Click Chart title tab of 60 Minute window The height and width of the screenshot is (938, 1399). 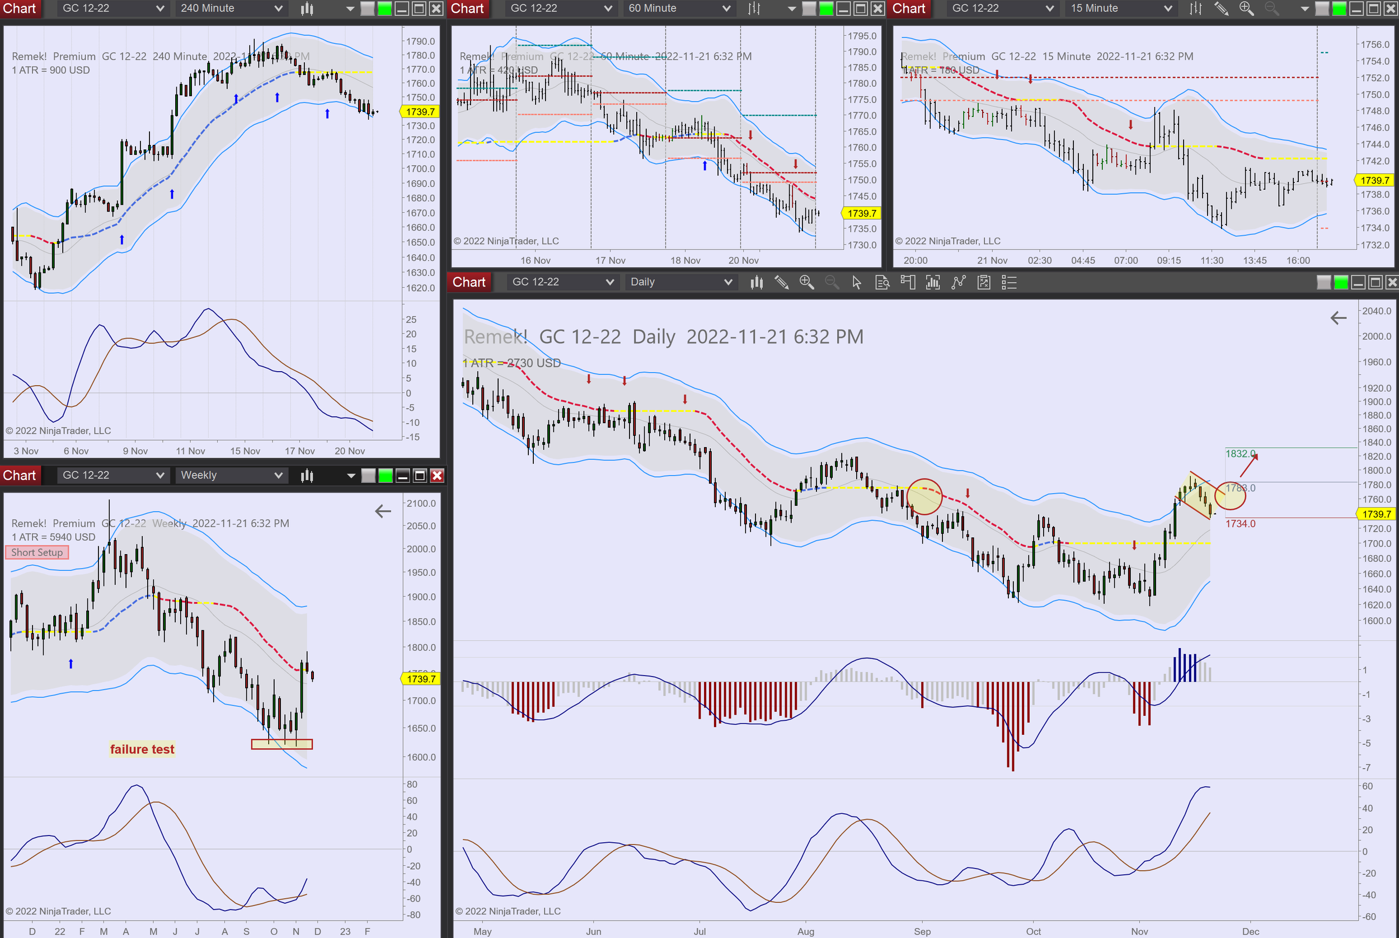pos(468,8)
